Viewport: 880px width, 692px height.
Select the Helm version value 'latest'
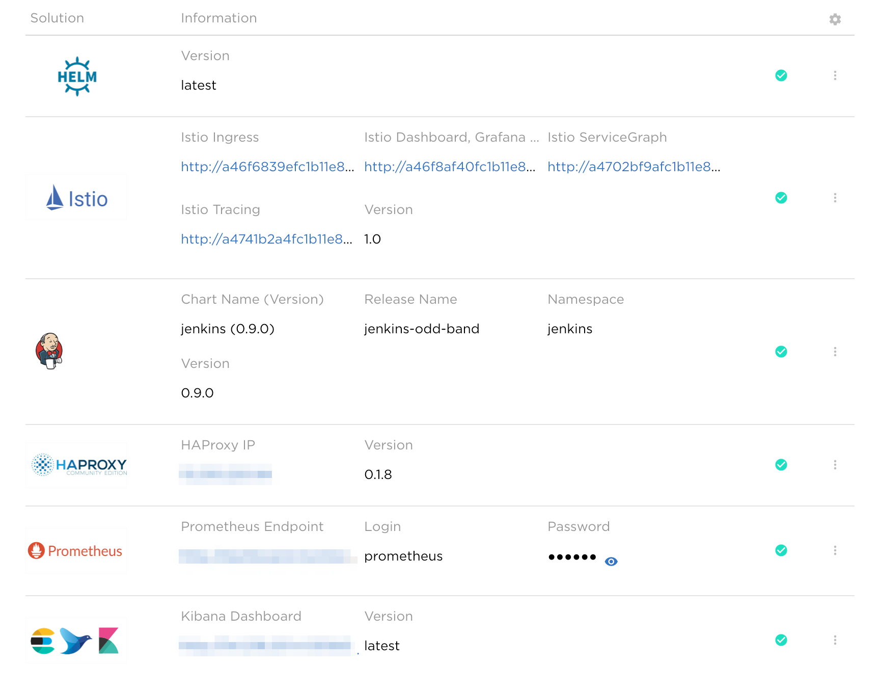(x=199, y=85)
